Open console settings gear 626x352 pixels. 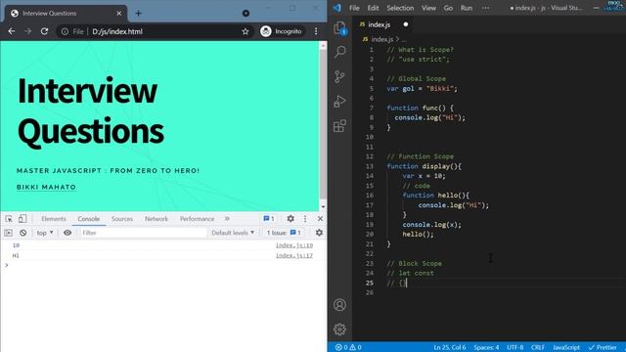319,233
